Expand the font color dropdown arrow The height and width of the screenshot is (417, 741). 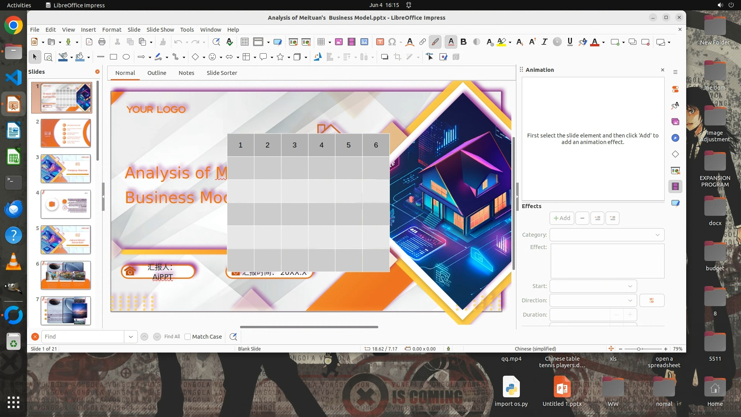(603, 42)
